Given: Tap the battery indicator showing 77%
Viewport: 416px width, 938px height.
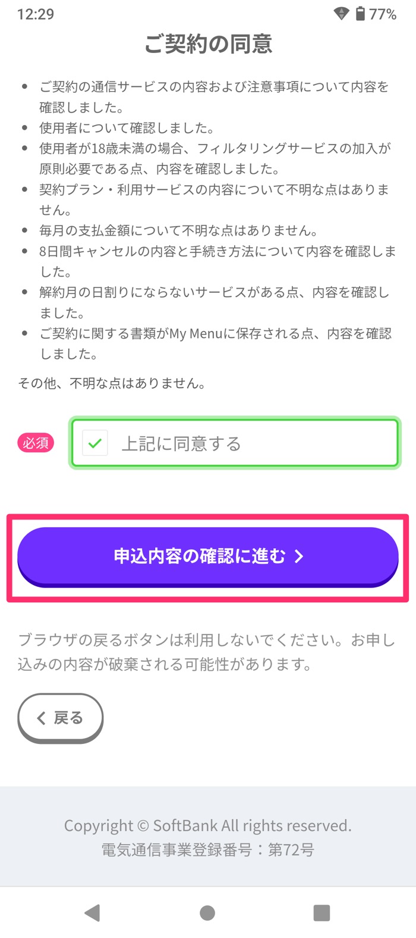Looking at the screenshot, I should [380, 13].
